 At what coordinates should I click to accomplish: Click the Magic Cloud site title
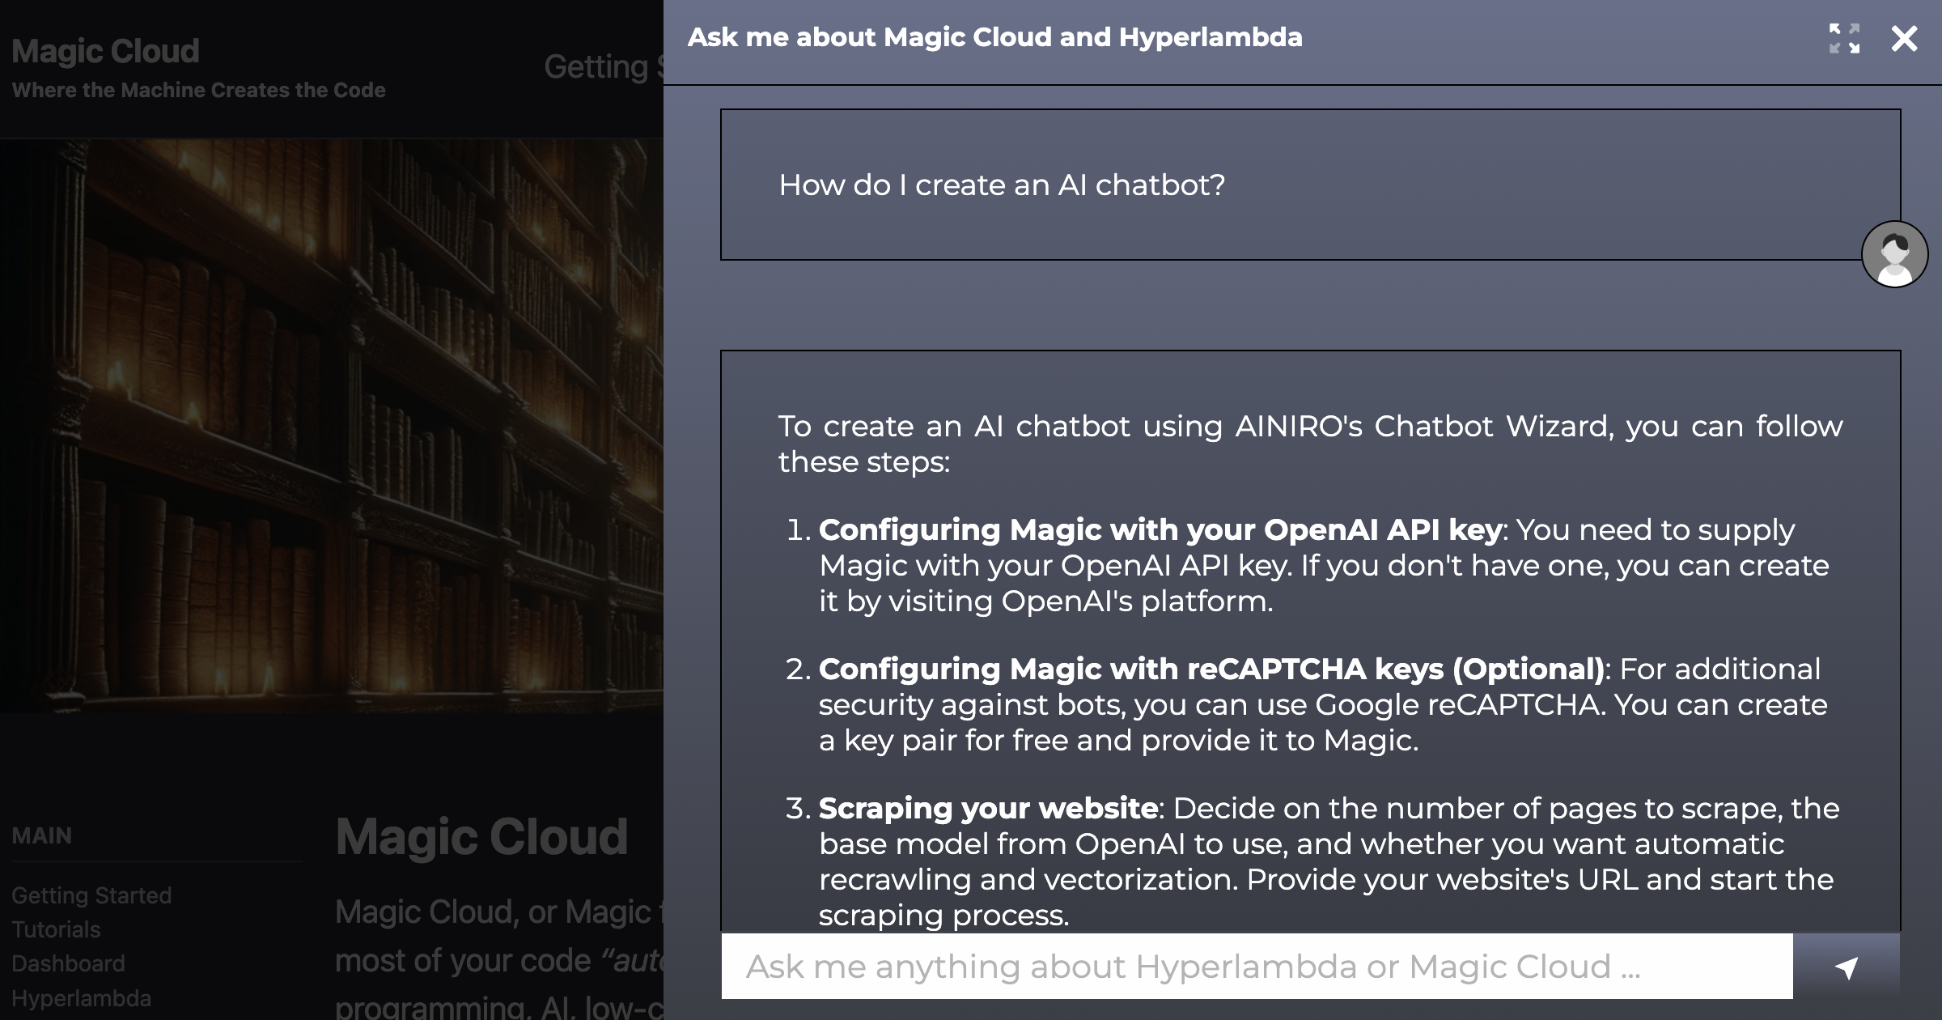105,51
